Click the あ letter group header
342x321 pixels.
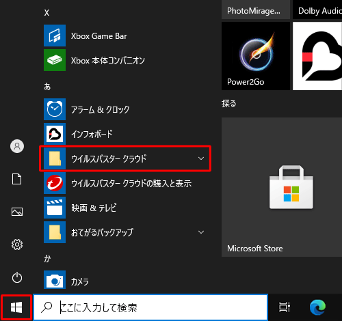(x=47, y=87)
